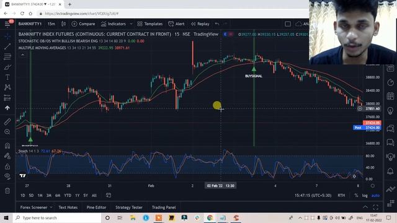Create an Alert
This screenshot has width=397, height=223.
coord(176,24)
